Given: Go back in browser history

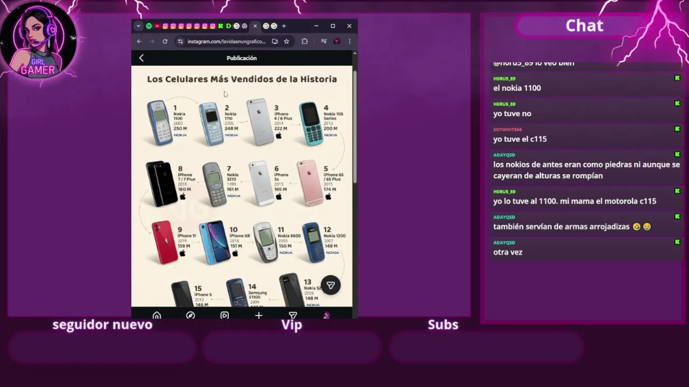Looking at the screenshot, I should tap(139, 41).
